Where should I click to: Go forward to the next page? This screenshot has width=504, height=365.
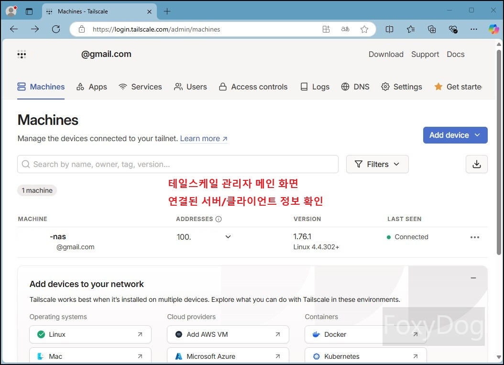(35, 29)
